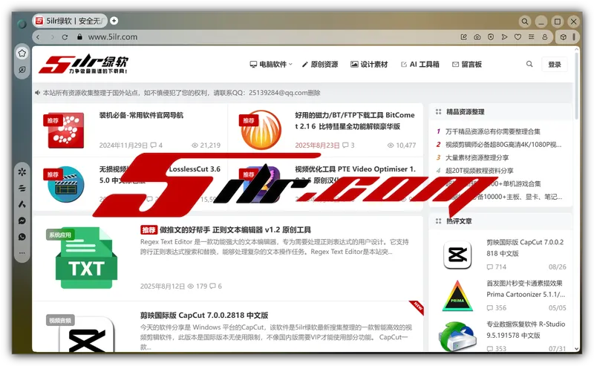
Task: Click the 精品资源整理 section heading
Action: pos(465,112)
